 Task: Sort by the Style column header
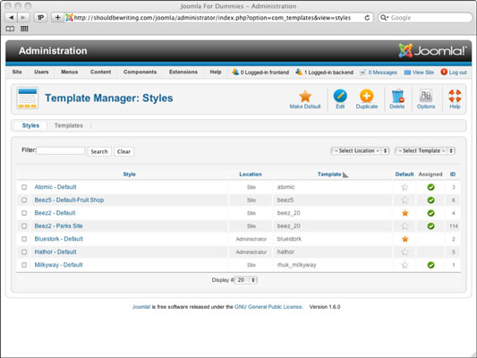[x=129, y=175]
